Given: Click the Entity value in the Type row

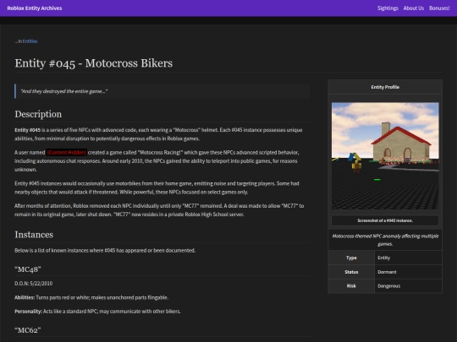Looking at the screenshot, I should 383,258.
